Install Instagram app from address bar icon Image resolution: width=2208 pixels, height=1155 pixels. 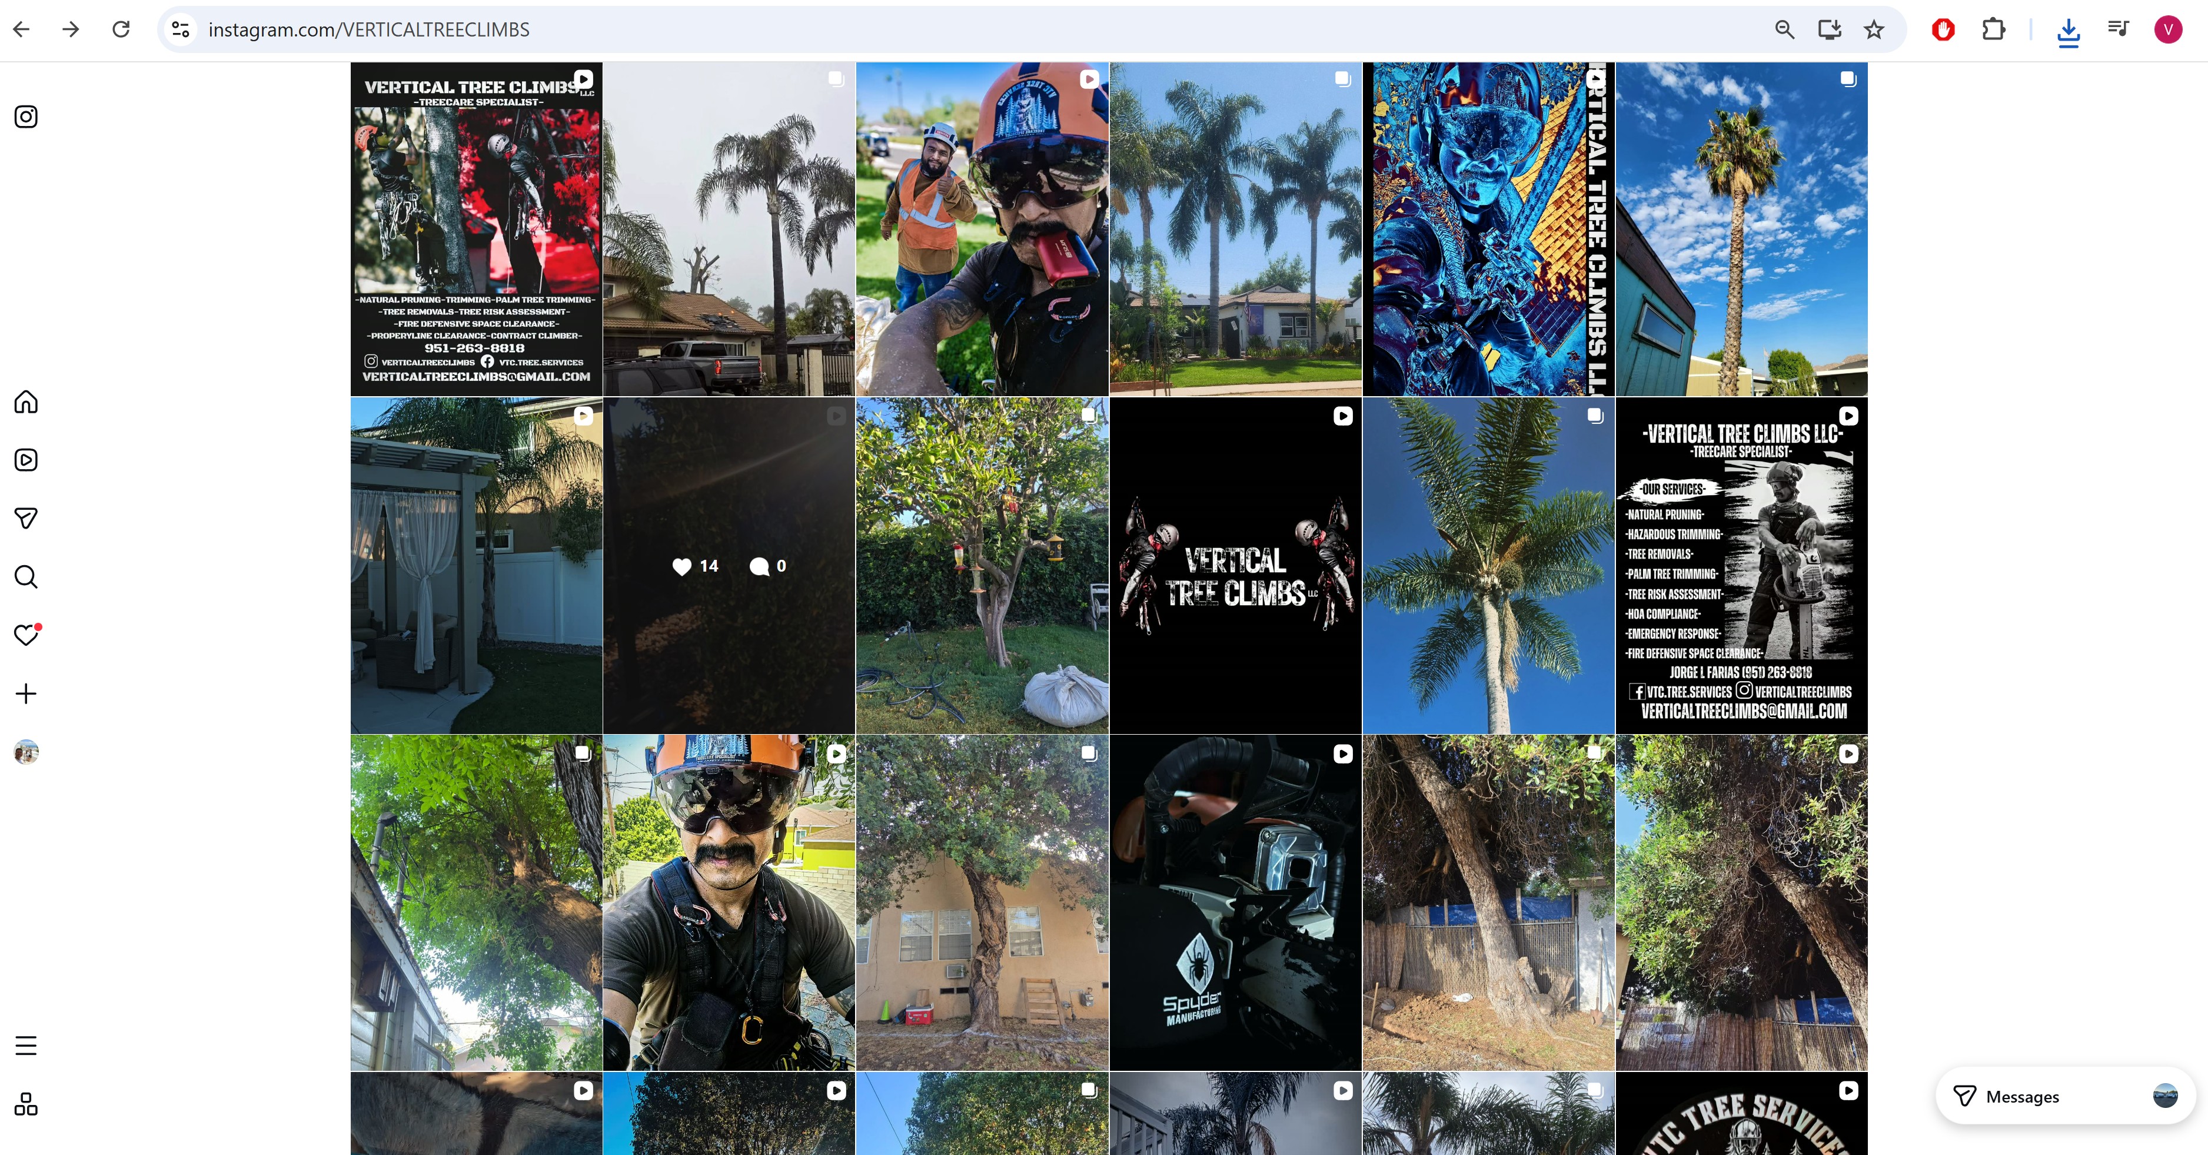pyautogui.click(x=1829, y=29)
